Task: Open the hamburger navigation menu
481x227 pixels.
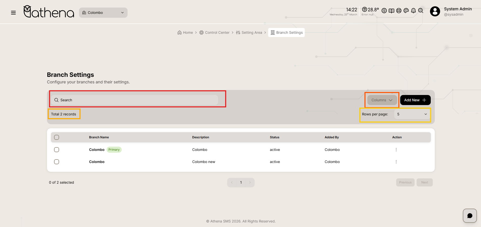Action: 13,13
